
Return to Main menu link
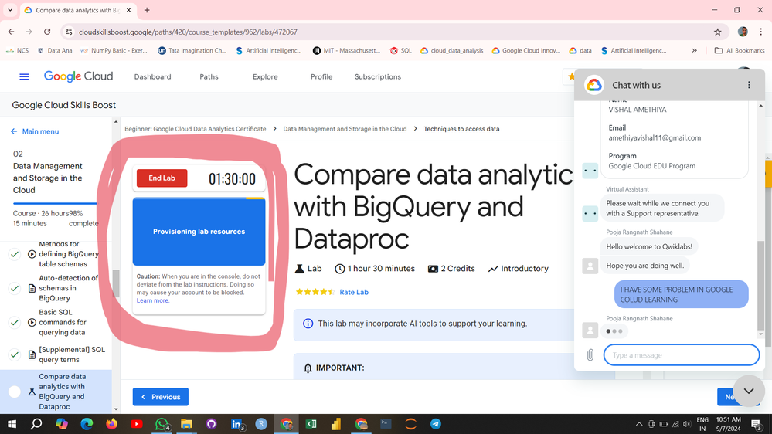35,131
